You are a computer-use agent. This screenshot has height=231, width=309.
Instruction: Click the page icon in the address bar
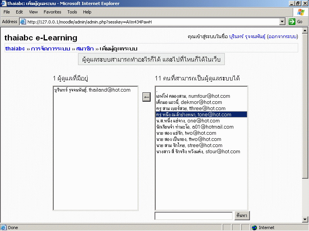[23, 22]
